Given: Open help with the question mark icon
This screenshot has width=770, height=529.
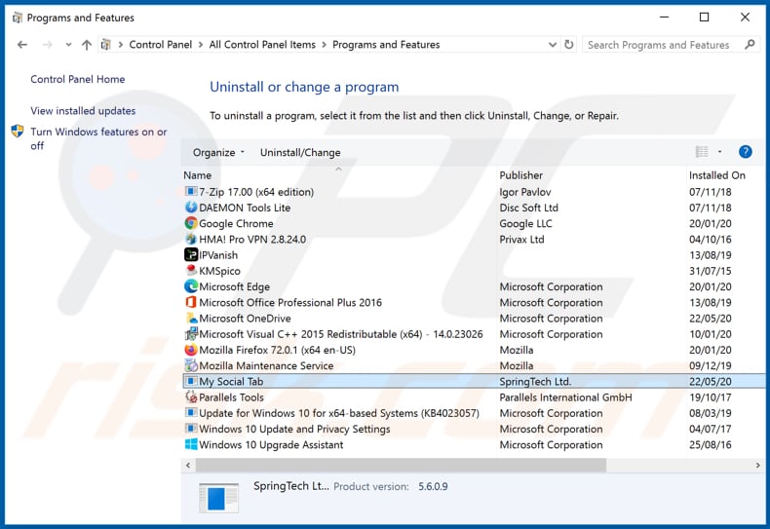Looking at the screenshot, I should 745,152.
